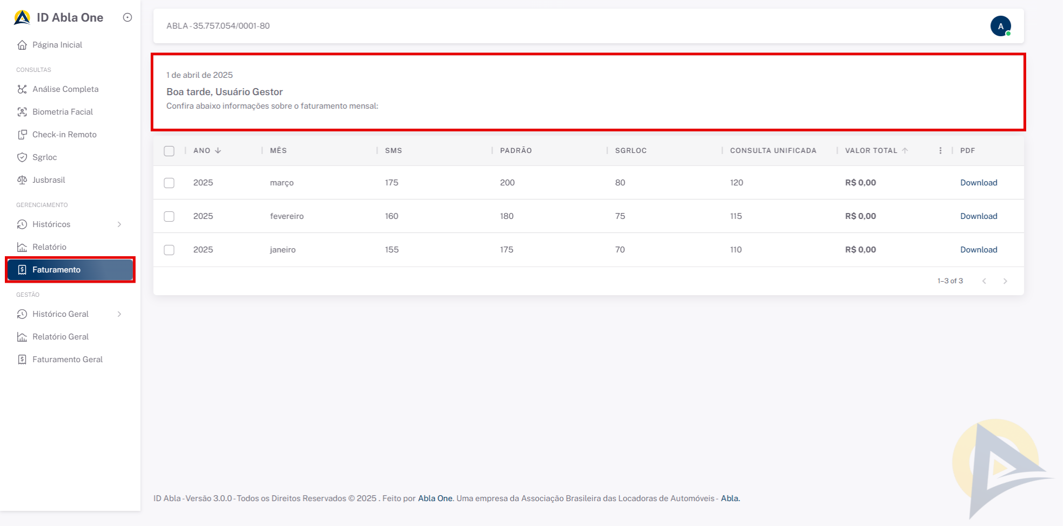This screenshot has height=526, width=1064.
Task: Go to Página Inicial
Action: [57, 45]
